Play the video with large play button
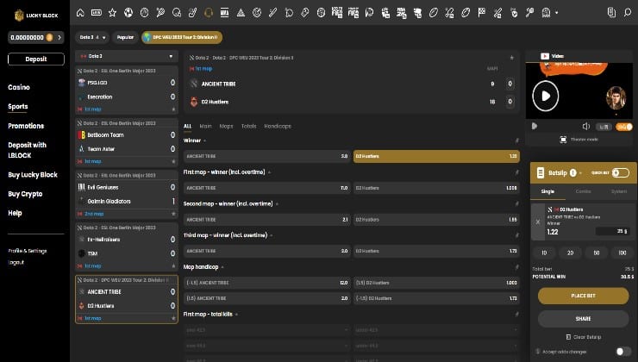The width and height of the screenshot is (638, 362). pyautogui.click(x=546, y=96)
